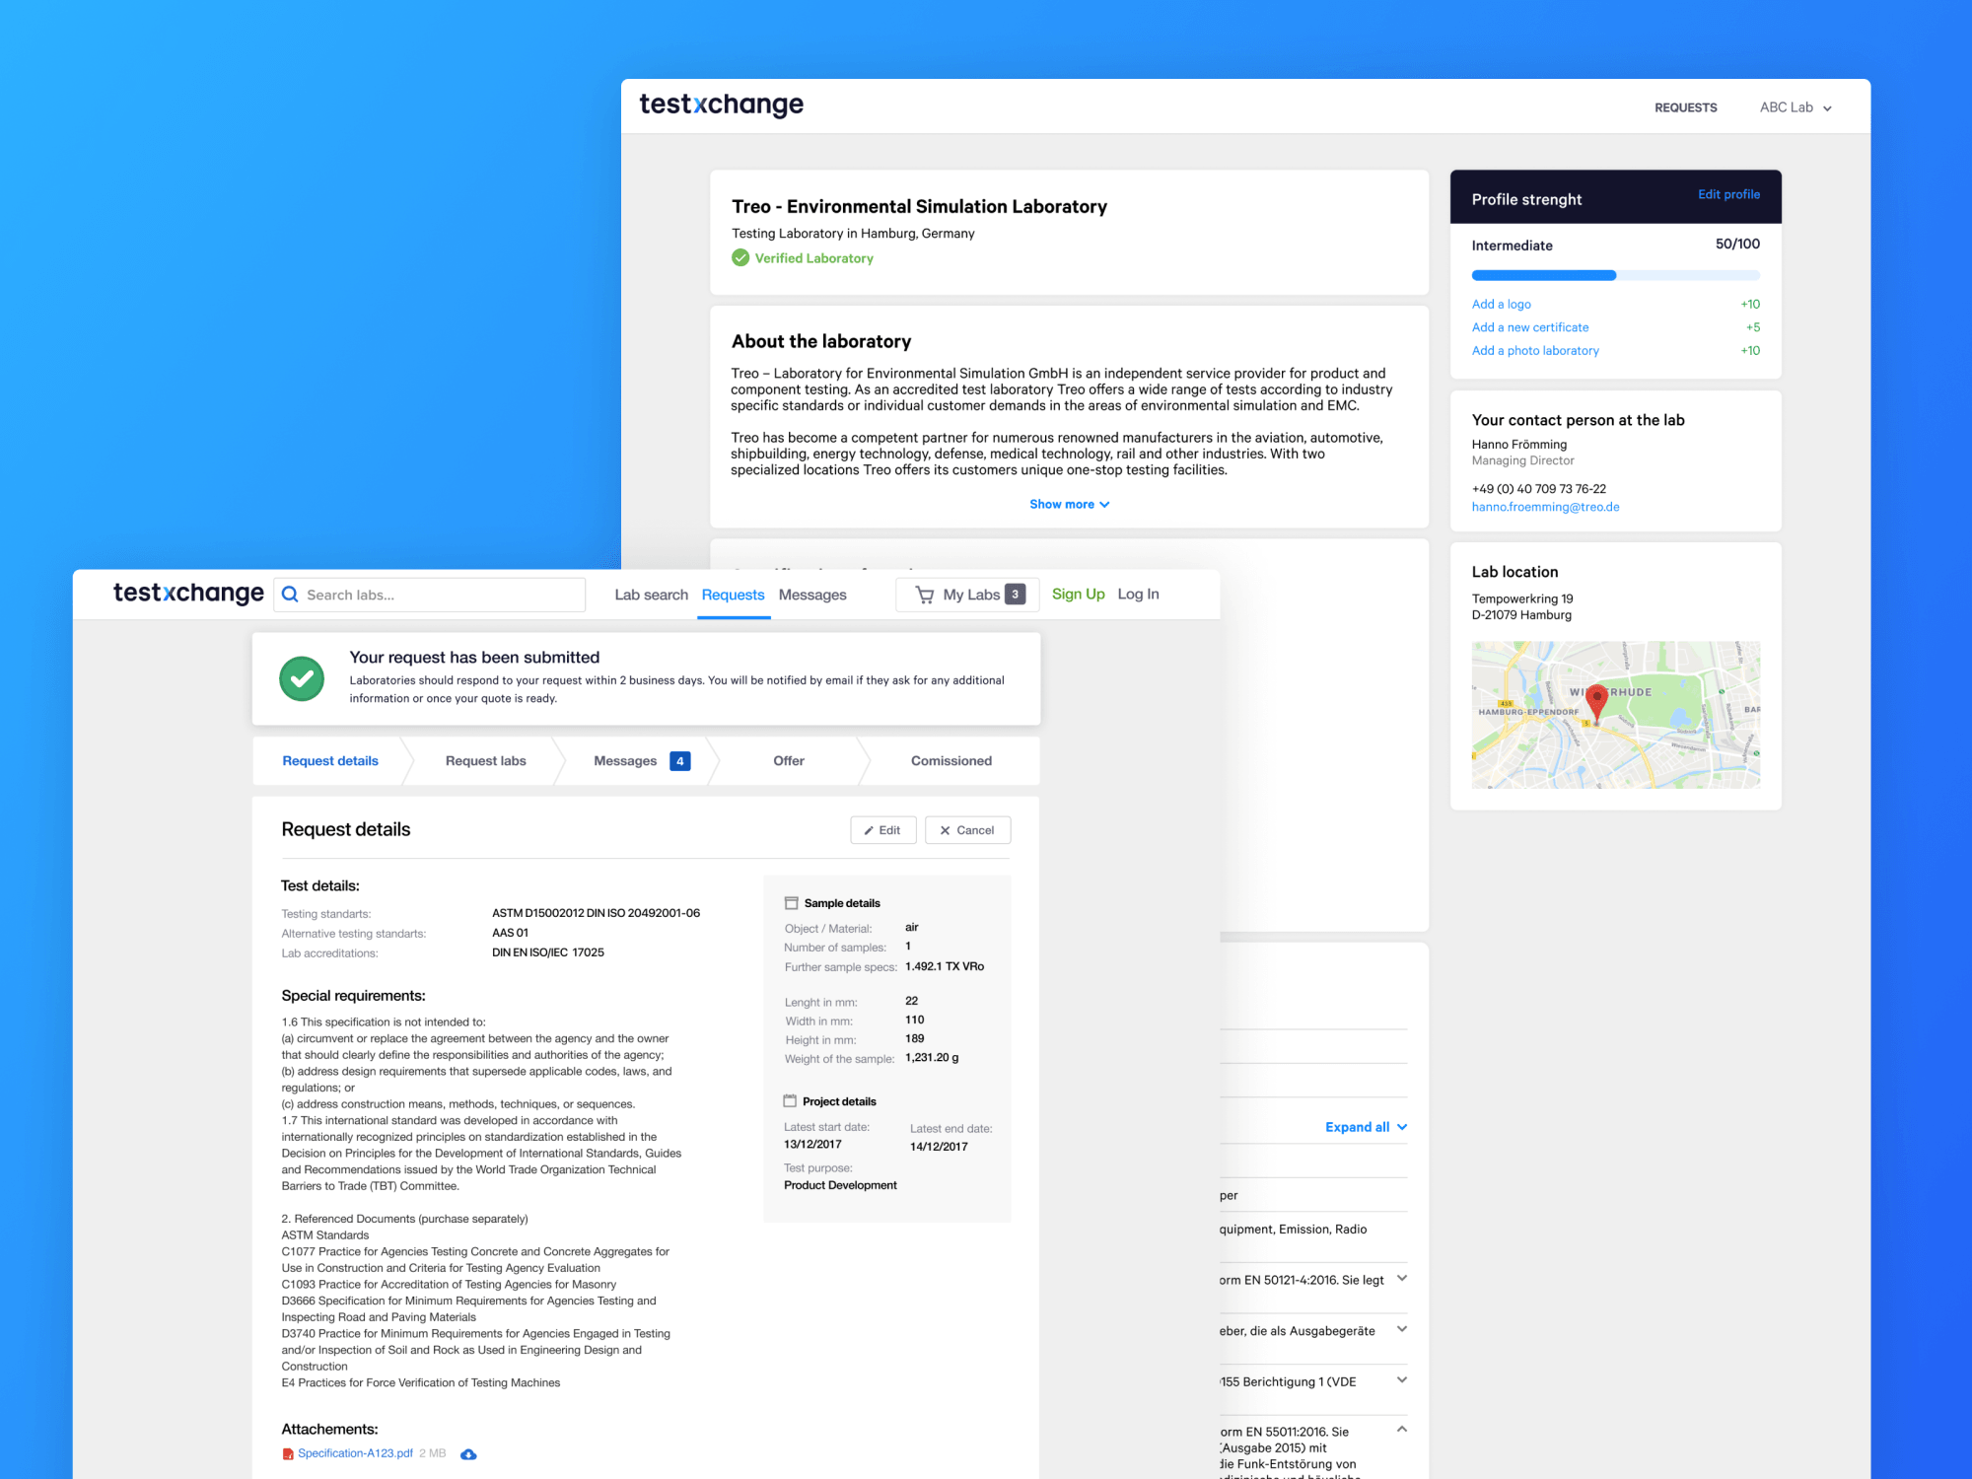Click the Add a logo link
Screen dimensions: 1972x1479
tap(1502, 304)
